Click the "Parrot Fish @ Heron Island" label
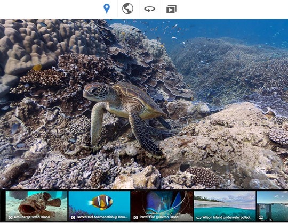The height and width of the screenshot is (223, 288). click(159, 217)
